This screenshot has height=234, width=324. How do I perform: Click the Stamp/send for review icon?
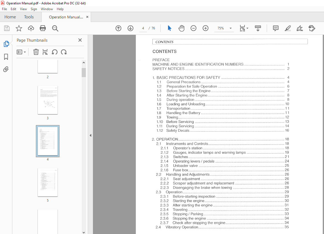click(x=312, y=28)
